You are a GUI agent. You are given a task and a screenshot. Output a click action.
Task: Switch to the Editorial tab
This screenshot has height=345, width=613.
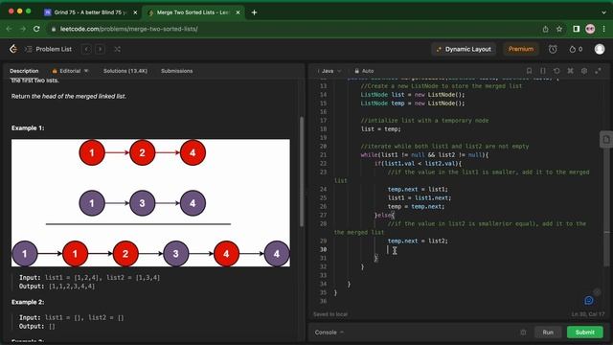coord(70,71)
